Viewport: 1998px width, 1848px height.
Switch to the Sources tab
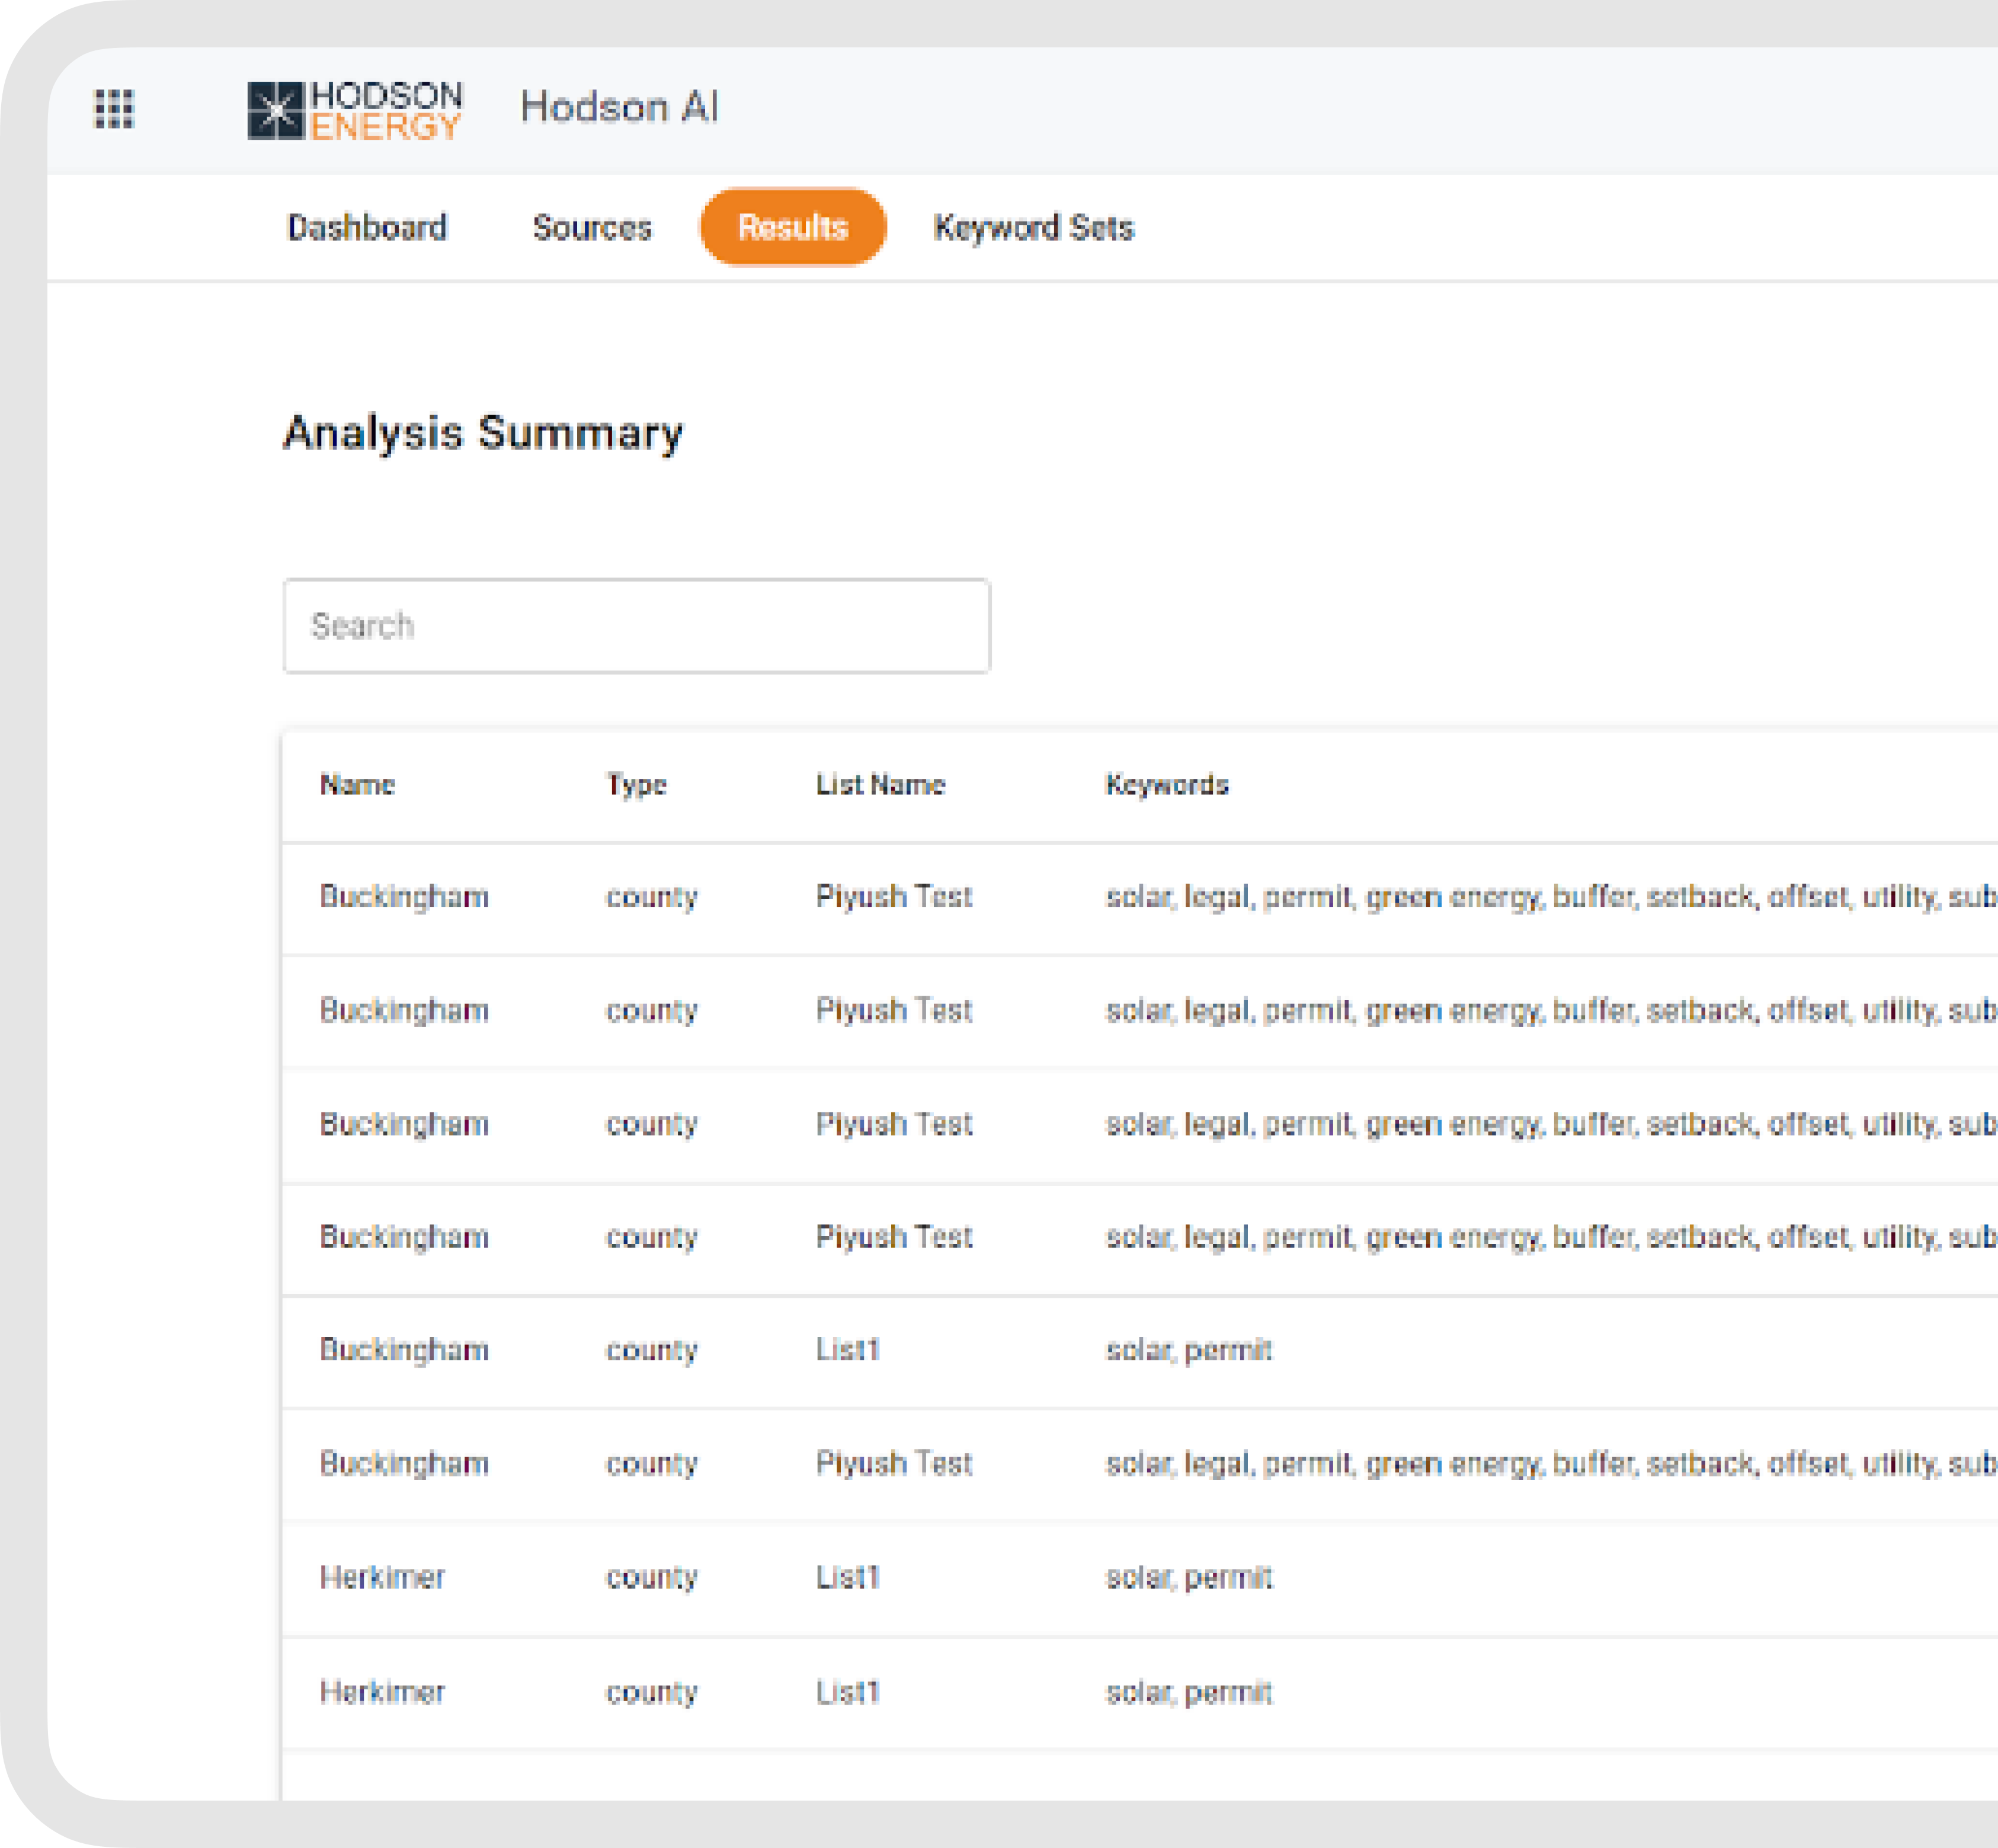[x=593, y=228]
